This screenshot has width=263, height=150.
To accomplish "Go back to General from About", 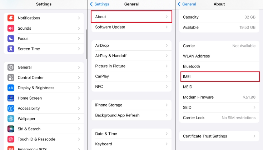I will (187, 4).
